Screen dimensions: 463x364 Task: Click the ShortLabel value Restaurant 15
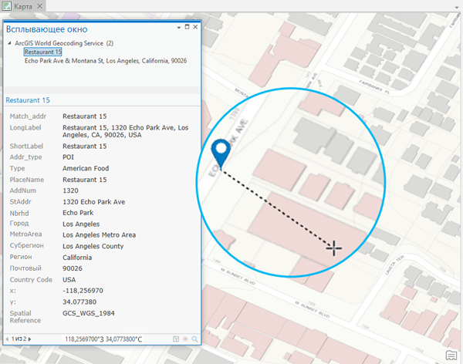tap(84, 146)
